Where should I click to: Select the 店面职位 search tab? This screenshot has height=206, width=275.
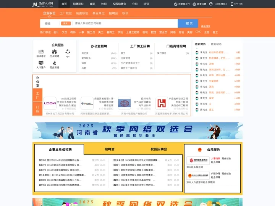pos(82,13)
